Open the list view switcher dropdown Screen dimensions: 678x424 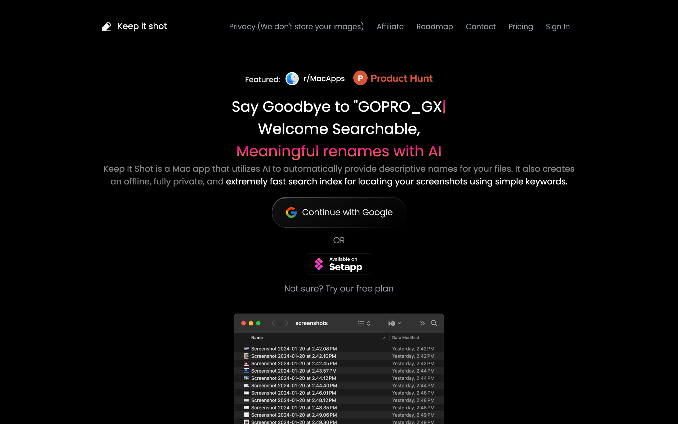point(364,323)
